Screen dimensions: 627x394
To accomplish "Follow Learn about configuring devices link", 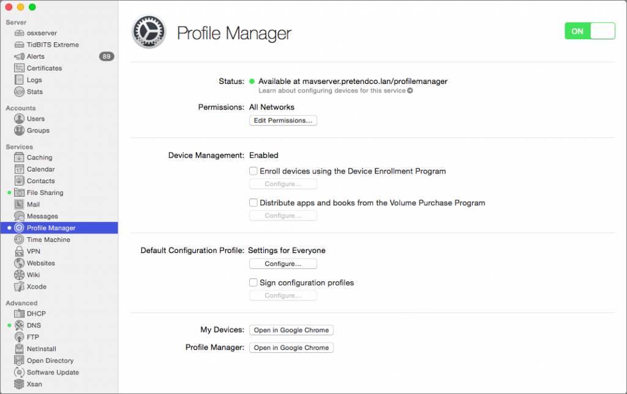I will (335, 91).
